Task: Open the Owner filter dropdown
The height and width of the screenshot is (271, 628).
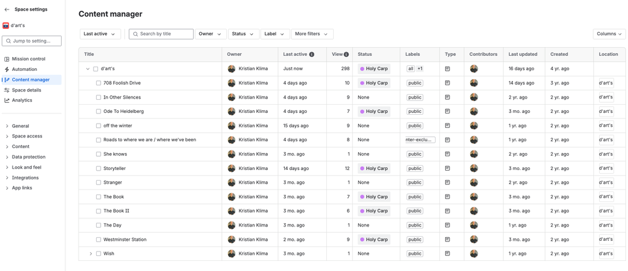Action: point(211,34)
